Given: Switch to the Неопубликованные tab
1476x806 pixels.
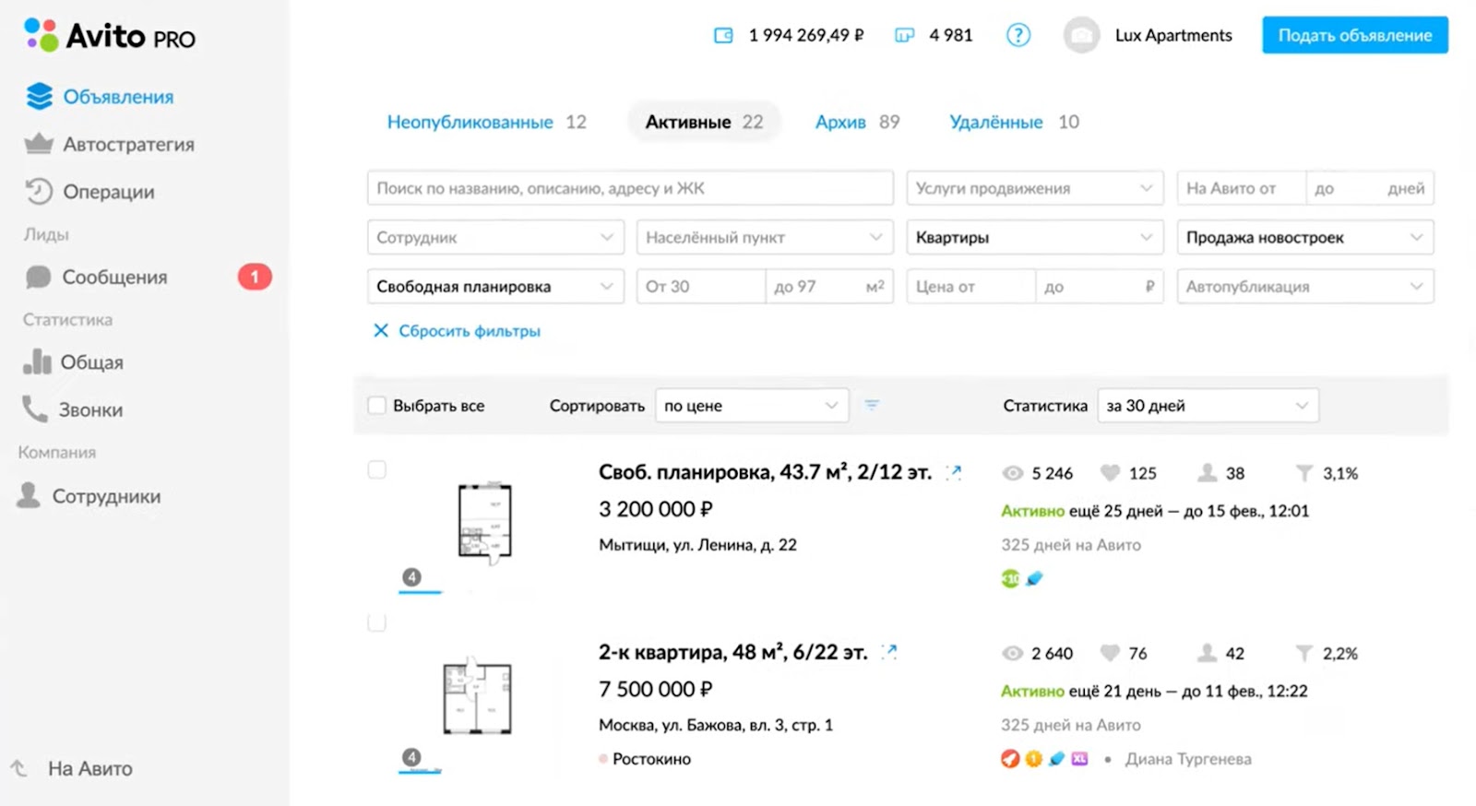Looking at the screenshot, I should 470,122.
